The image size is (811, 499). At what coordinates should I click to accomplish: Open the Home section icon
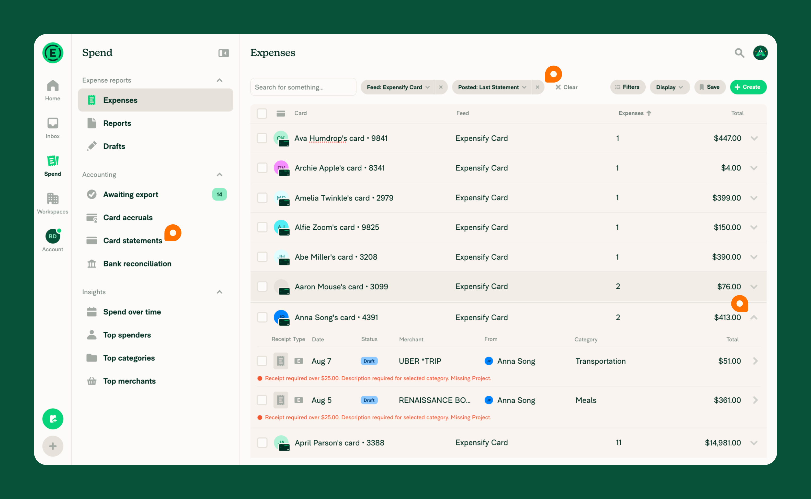pos(53,85)
